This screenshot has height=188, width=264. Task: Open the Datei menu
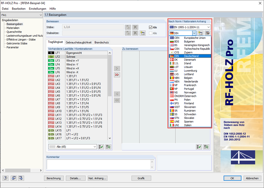[x=5, y=9]
